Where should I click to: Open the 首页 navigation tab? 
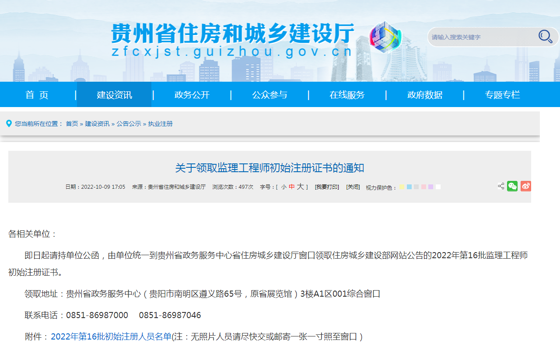(37, 95)
